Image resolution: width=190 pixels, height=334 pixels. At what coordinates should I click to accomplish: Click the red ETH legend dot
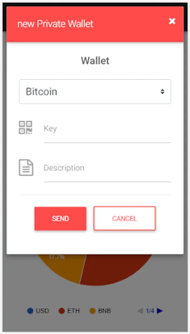pyautogui.click(x=62, y=311)
